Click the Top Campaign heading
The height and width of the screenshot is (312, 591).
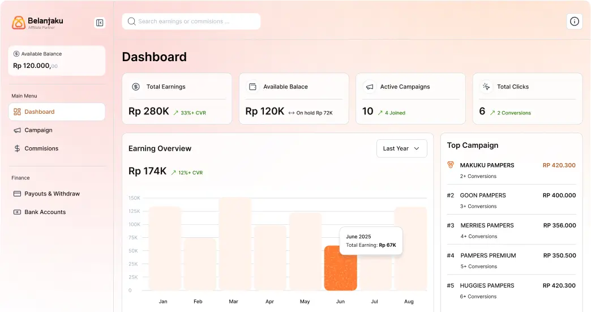pos(473,146)
